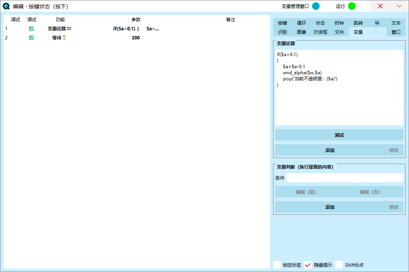
Task: Click 添加 button under variable judgment
Action: click(329, 207)
